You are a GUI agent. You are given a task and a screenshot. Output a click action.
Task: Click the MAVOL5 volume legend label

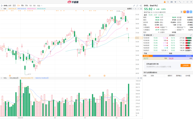pyautogui.click(x=27, y=78)
